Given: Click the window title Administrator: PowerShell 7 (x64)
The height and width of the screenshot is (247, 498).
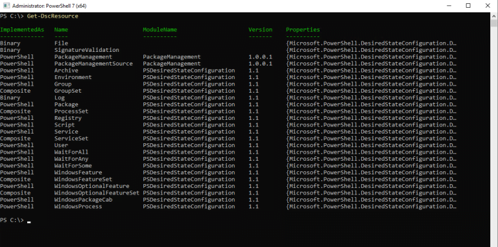Looking at the screenshot, I should tap(49, 6).
